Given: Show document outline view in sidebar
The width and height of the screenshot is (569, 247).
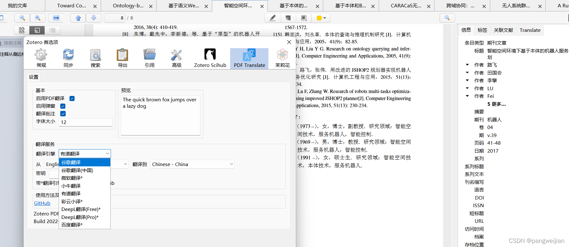Looking at the screenshot, I should pos(53,30).
